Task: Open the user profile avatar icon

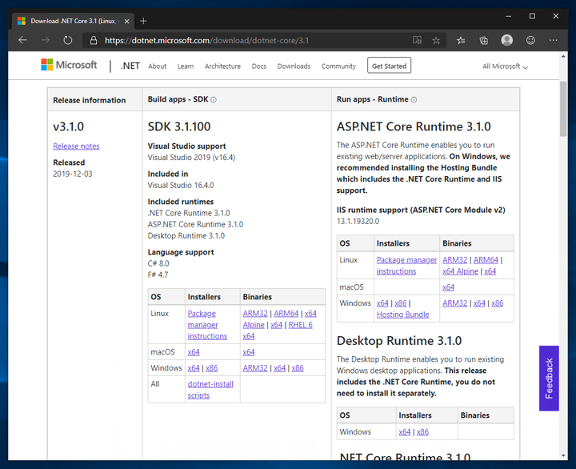Action: (507, 40)
